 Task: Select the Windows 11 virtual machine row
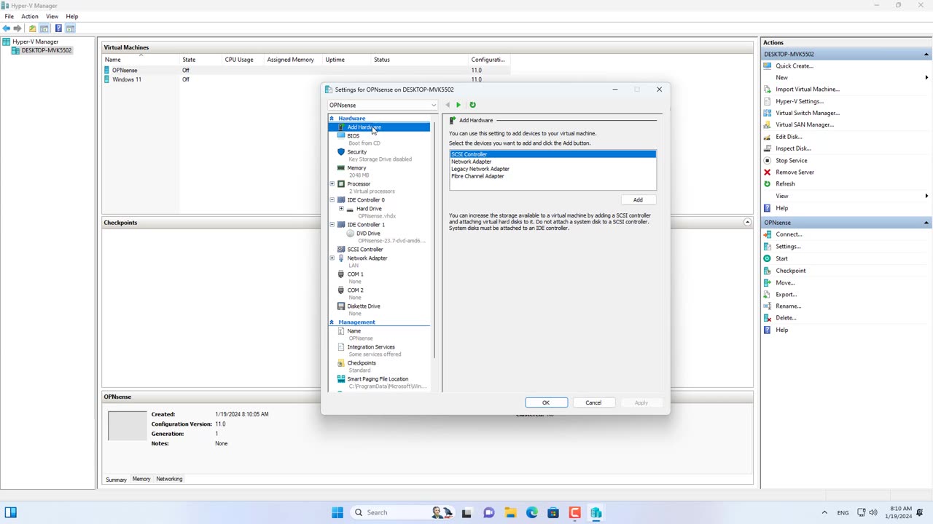306,79
